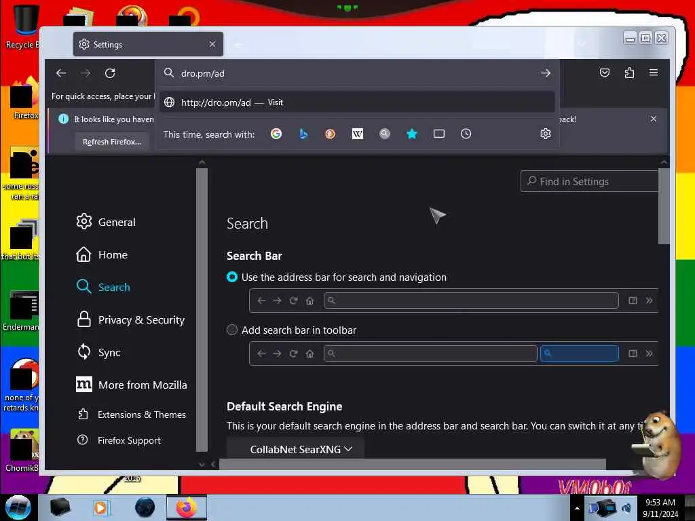695x521 pixels.
Task: Click the horizontal scrollbar at window bottom
Action: [412, 464]
